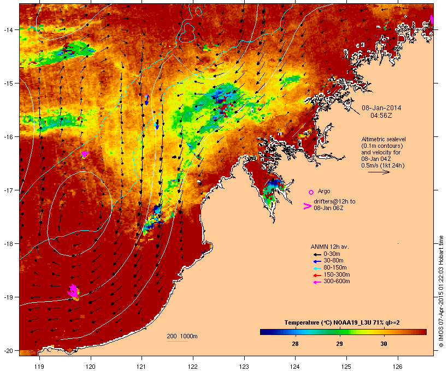This screenshot has width=448, height=371.
Task: Click the magenta Argo circle legend symbol
Action: [311, 192]
